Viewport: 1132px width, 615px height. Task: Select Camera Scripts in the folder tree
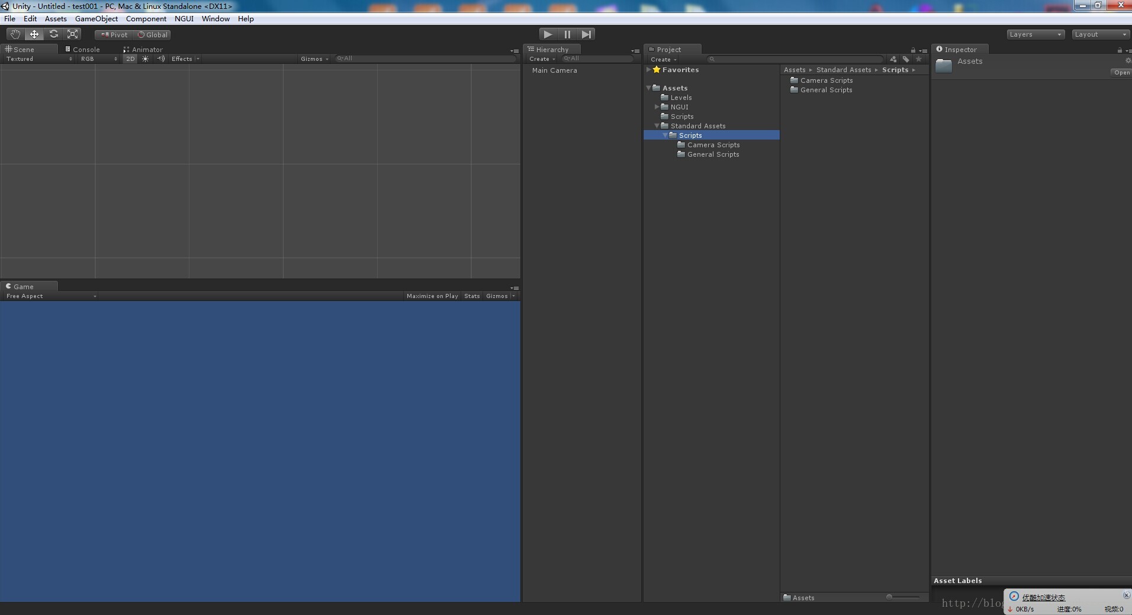(x=709, y=145)
